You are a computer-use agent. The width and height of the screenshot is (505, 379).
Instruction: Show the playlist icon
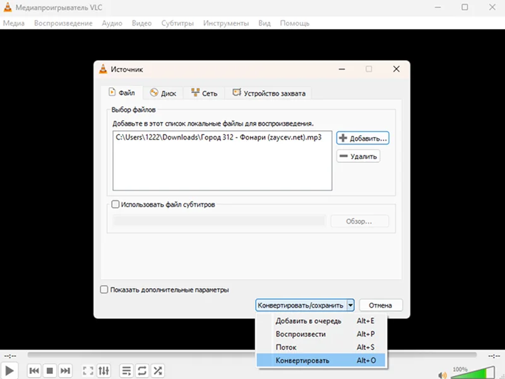coord(127,371)
